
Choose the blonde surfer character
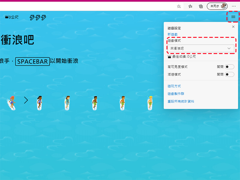pyautogui.click(x=150, y=103)
